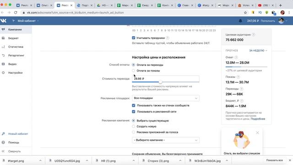Open Помощь sidebar link
Viewport: 293px width, 165px height.
[14, 143]
